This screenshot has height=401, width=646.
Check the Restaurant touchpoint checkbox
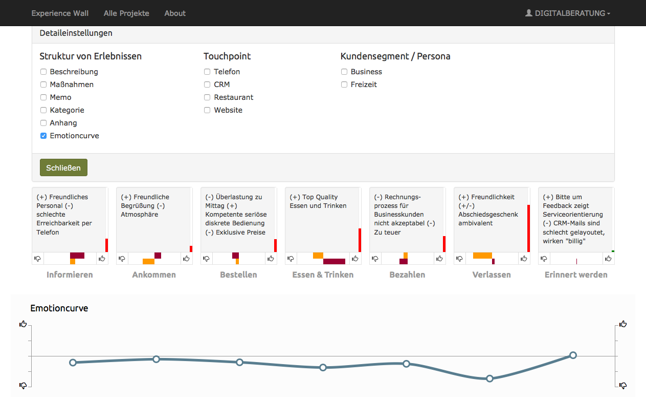pyautogui.click(x=207, y=97)
